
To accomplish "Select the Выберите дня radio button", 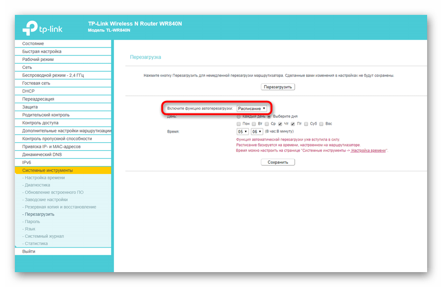I will 269,116.
